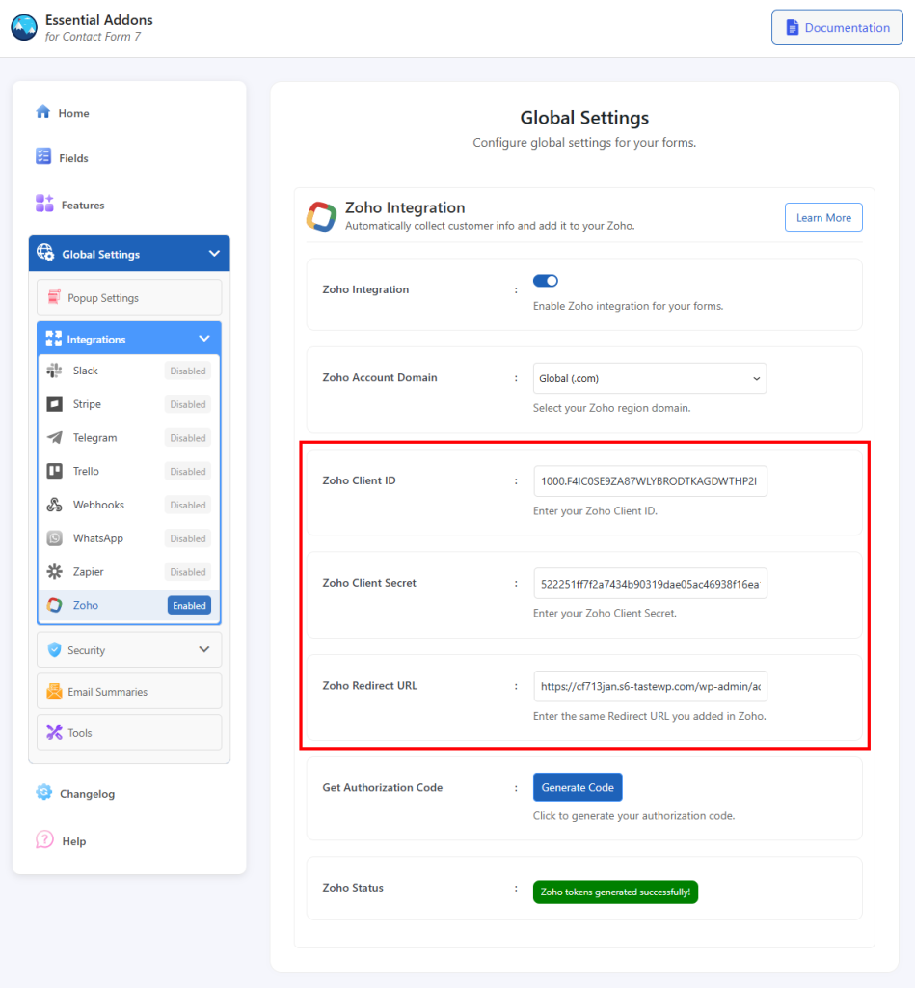Select the Telegram integration label
Screen dimensions: 915x988
coord(94,437)
